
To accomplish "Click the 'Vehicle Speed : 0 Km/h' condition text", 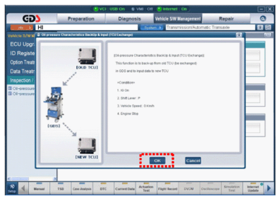I will (135, 106).
